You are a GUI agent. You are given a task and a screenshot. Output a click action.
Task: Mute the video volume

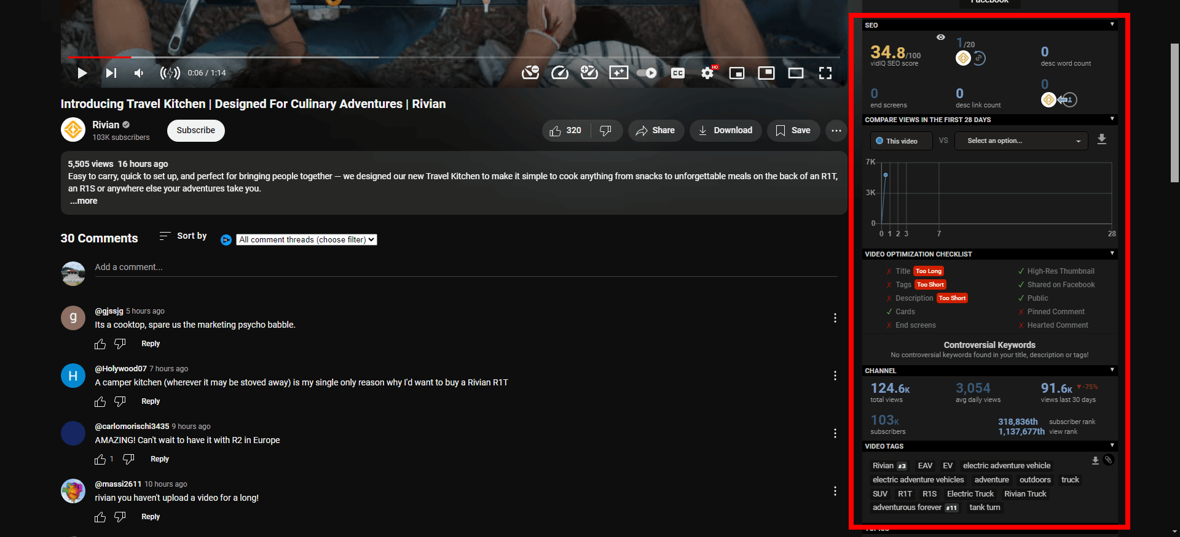point(139,73)
